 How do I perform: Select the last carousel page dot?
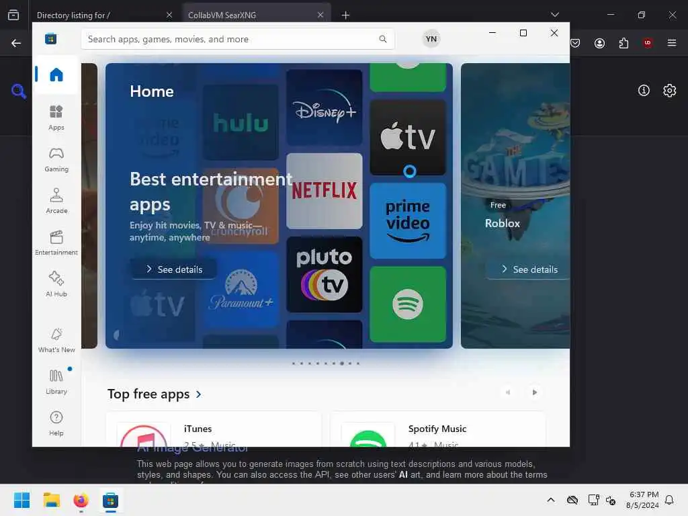tap(358, 363)
